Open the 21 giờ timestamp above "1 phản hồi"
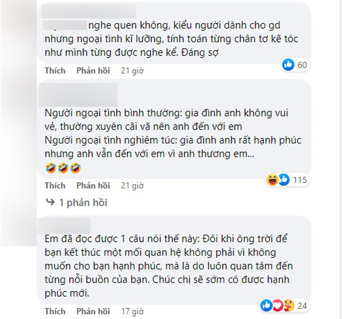 (x=132, y=186)
